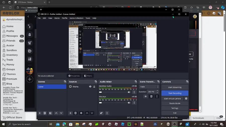Decrease transition duration with down arrow
The width and height of the screenshot is (226, 127).
157,92
